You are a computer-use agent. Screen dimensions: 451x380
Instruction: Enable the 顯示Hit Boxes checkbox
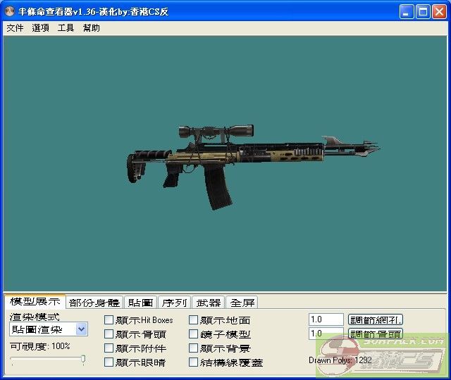point(109,320)
